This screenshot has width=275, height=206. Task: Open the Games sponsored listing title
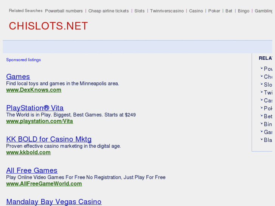pyautogui.click(x=18, y=77)
